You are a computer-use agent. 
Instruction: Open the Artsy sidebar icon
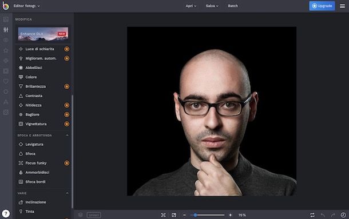click(6, 61)
